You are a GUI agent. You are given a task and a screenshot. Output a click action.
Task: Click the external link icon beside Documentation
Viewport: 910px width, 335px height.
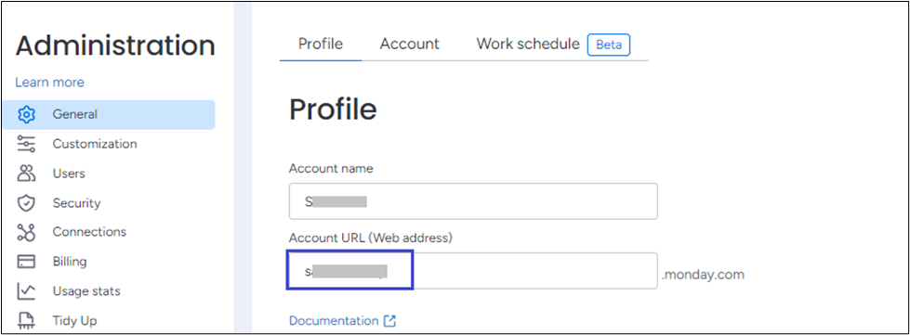click(390, 320)
